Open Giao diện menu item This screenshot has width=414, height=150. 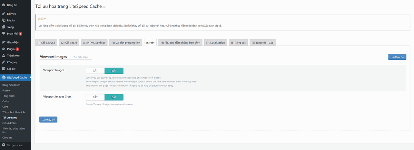click(16, 42)
